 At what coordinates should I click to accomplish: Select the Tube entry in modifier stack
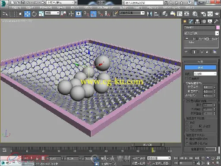191,42
